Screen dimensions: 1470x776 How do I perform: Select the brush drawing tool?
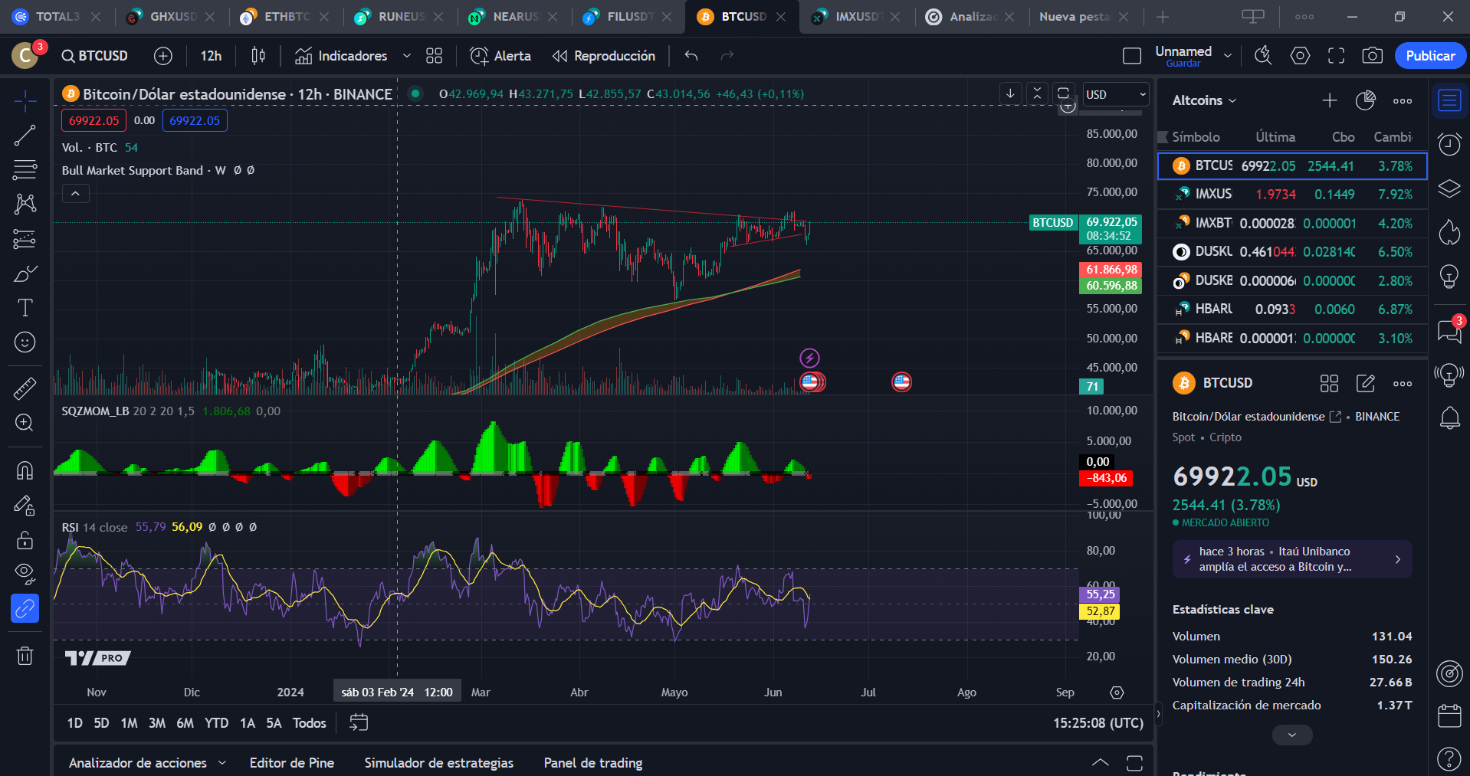pos(25,273)
